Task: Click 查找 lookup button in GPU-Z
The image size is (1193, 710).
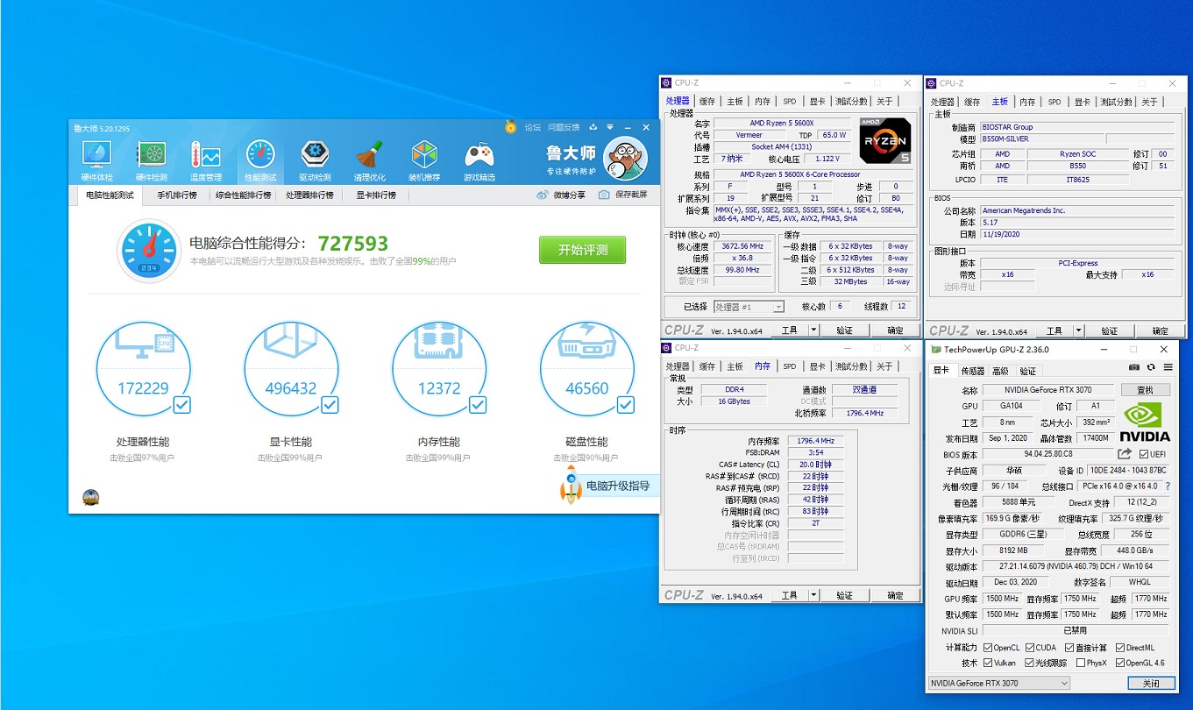Action: 1145,389
